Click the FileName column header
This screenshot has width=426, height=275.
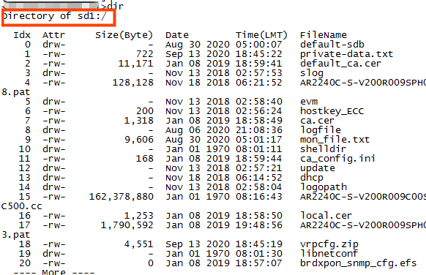click(324, 35)
